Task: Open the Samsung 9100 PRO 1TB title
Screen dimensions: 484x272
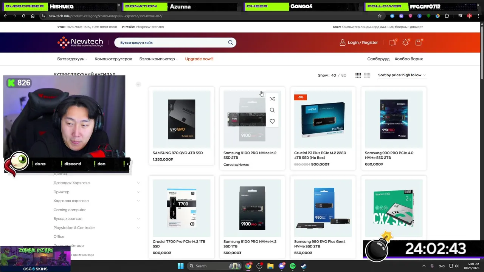Action: pyautogui.click(x=250, y=244)
